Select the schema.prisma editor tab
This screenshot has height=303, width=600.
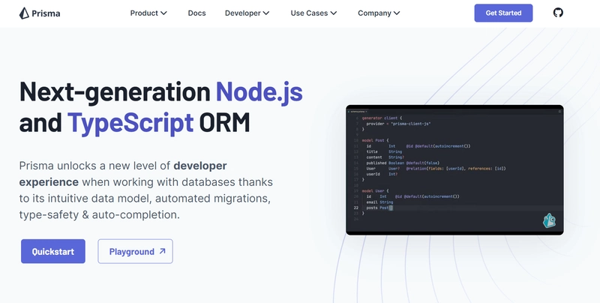click(358, 111)
